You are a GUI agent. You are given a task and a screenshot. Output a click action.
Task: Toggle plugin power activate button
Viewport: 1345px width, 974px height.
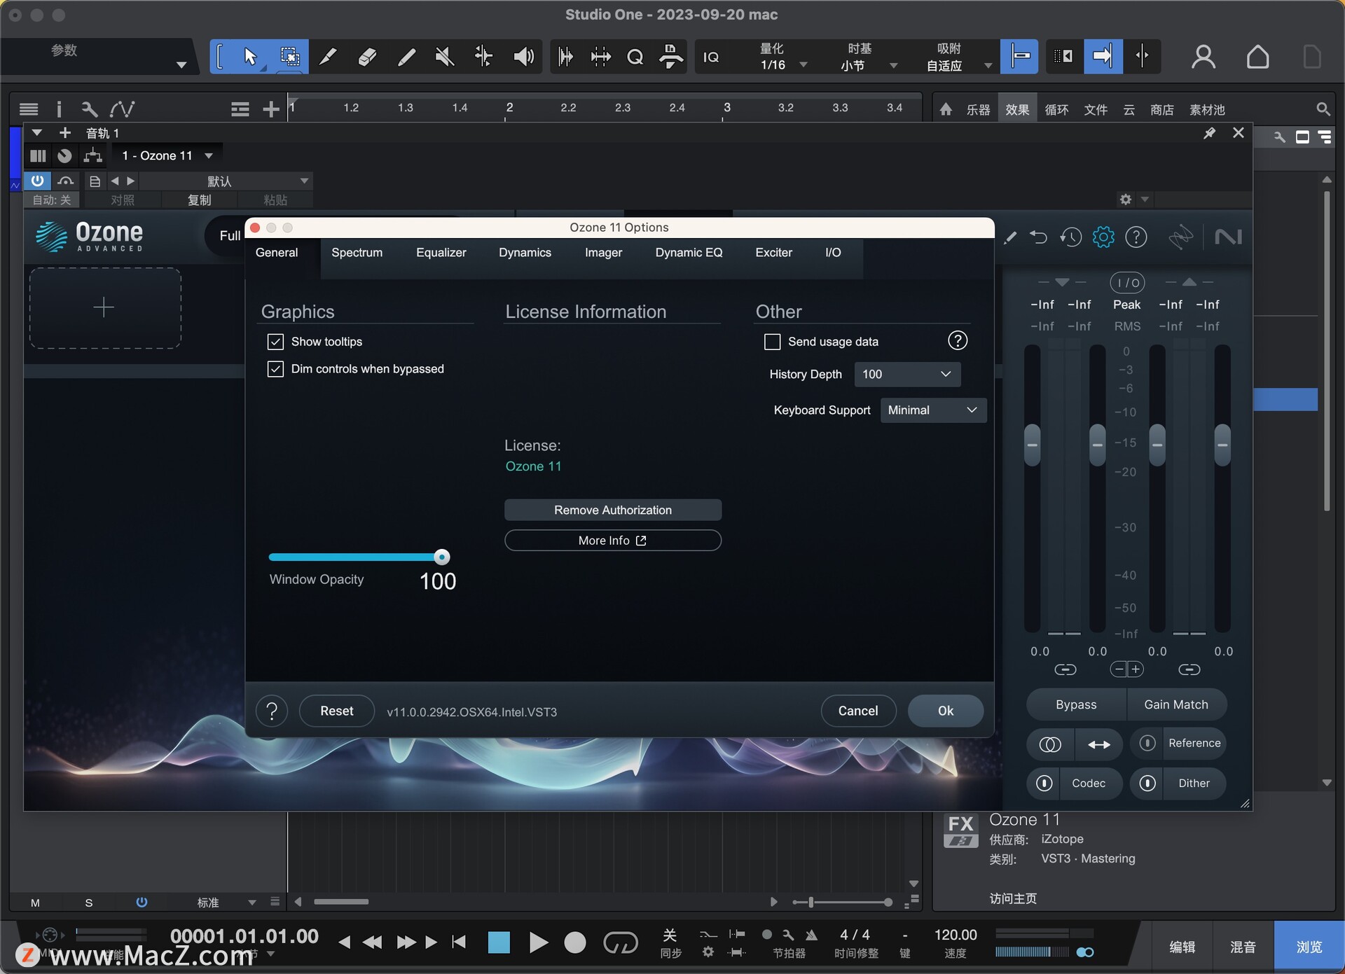point(37,181)
